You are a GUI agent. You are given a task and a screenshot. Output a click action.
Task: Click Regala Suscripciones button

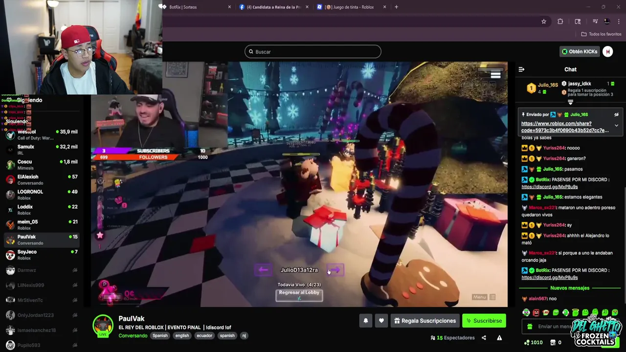pyautogui.click(x=425, y=321)
